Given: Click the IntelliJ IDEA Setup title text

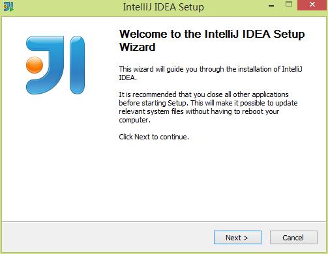Looking at the screenshot, I should click(x=164, y=7).
